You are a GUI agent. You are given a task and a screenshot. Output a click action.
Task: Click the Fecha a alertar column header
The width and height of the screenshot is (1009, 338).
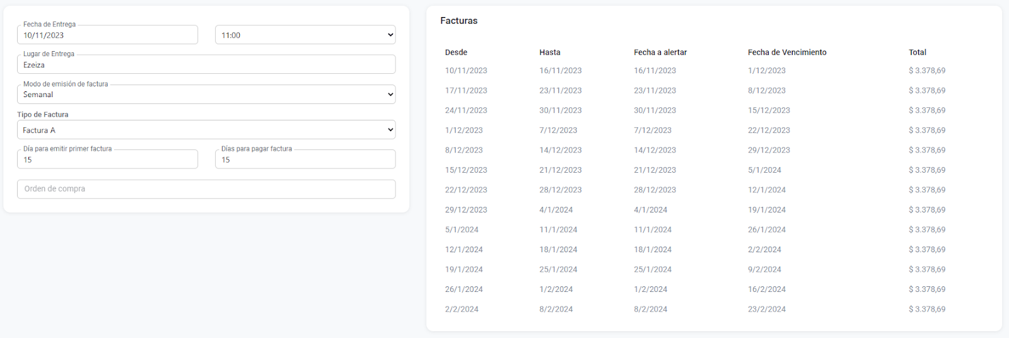point(660,52)
